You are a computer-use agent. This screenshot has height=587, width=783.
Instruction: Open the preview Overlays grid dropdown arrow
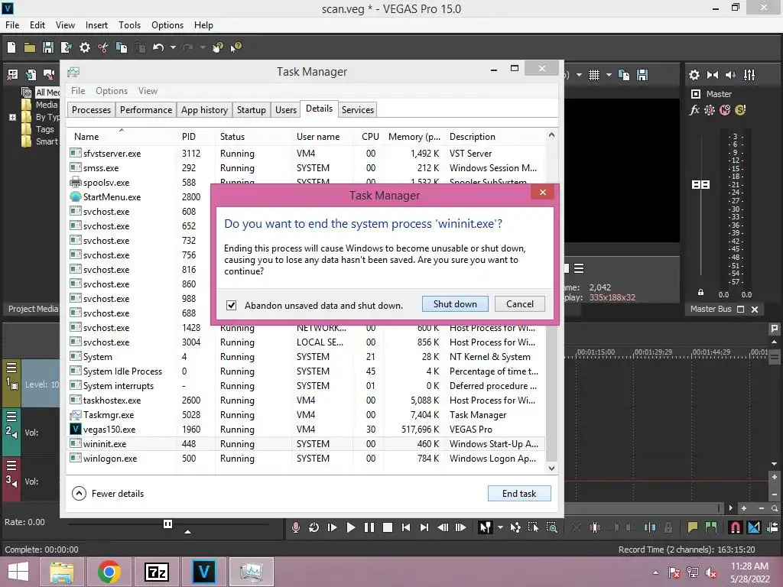pos(609,75)
